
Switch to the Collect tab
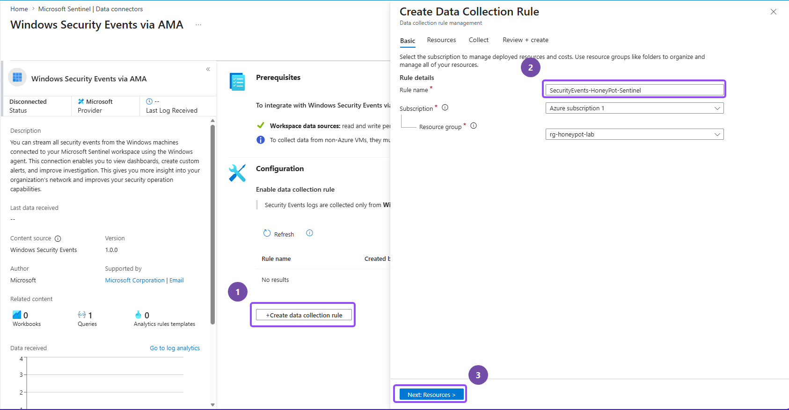coord(479,40)
